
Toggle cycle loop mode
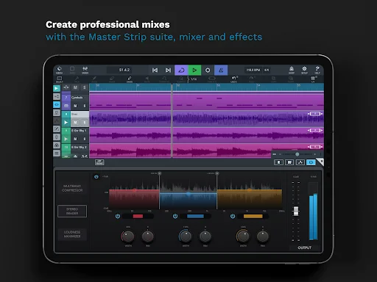click(181, 70)
